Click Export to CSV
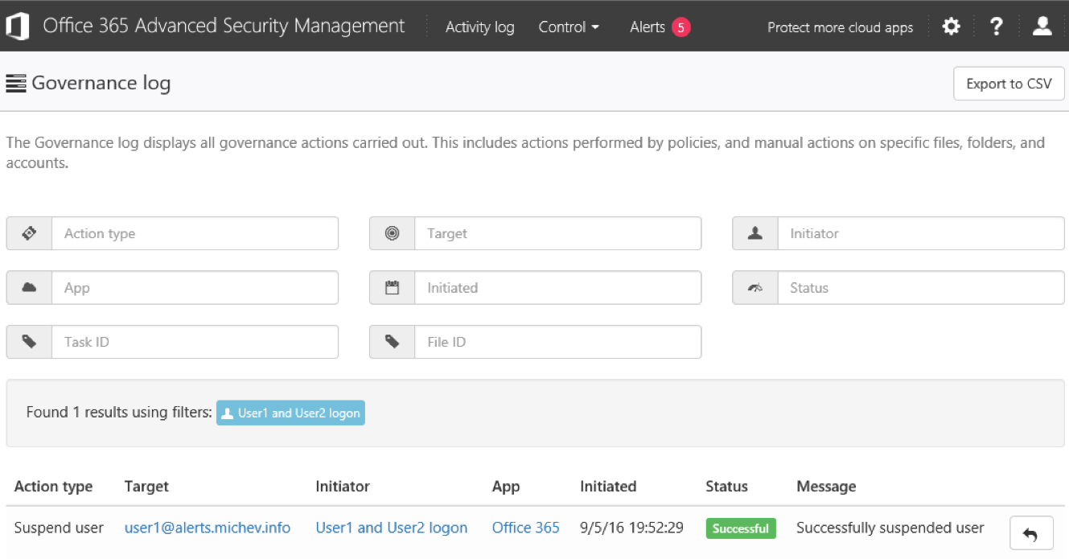 (1009, 84)
